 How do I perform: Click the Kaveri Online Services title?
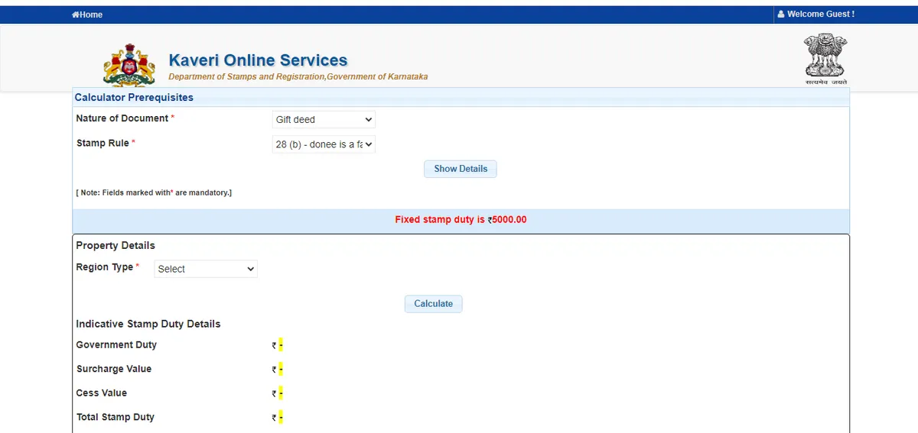pyautogui.click(x=258, y=60)
